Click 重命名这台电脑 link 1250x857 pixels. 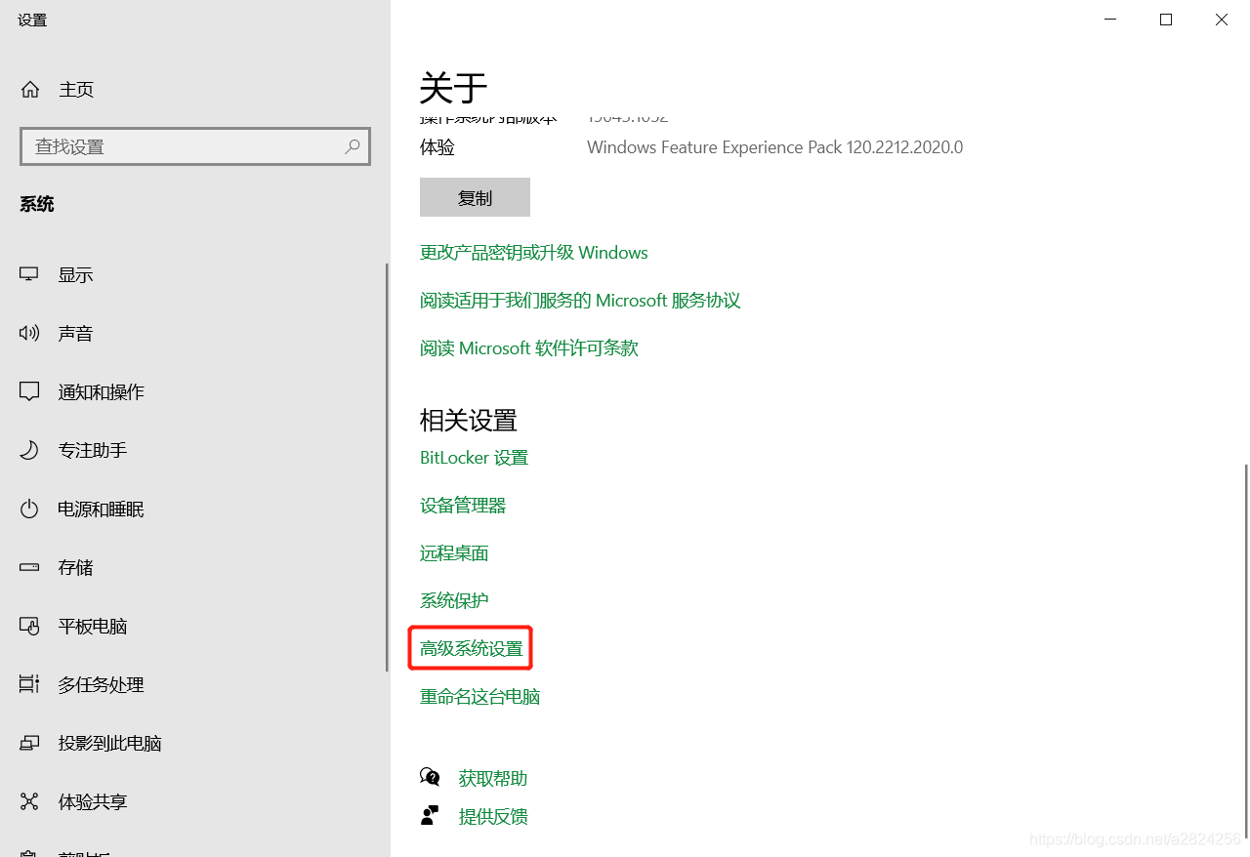(x=479, y=696)
